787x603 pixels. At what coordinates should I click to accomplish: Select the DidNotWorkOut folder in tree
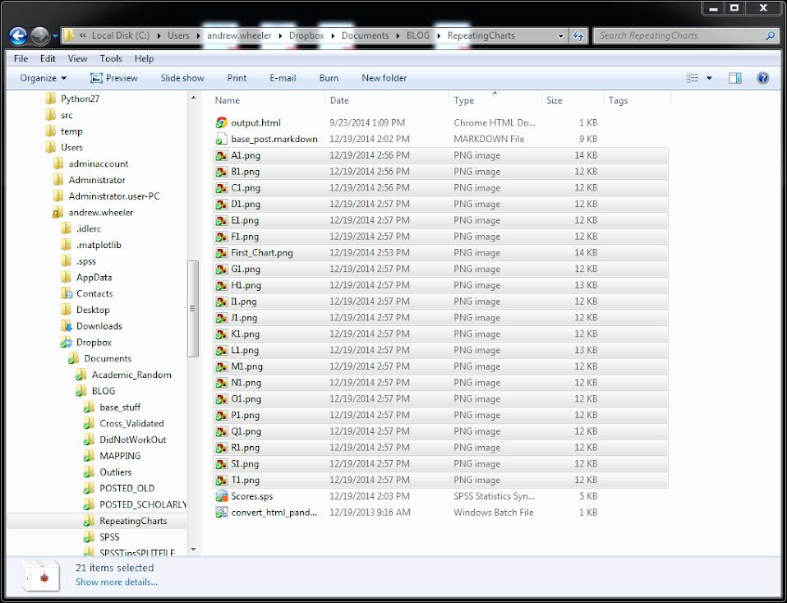(x=133, y=440)
